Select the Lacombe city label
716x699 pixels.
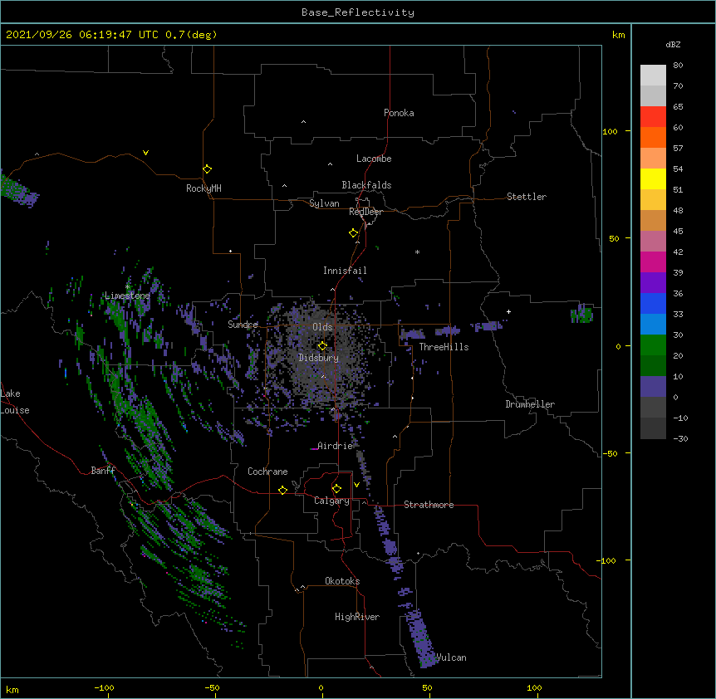(374, 159)
